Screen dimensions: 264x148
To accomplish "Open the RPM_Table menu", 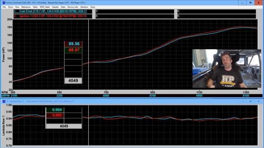I will point(45,7).
